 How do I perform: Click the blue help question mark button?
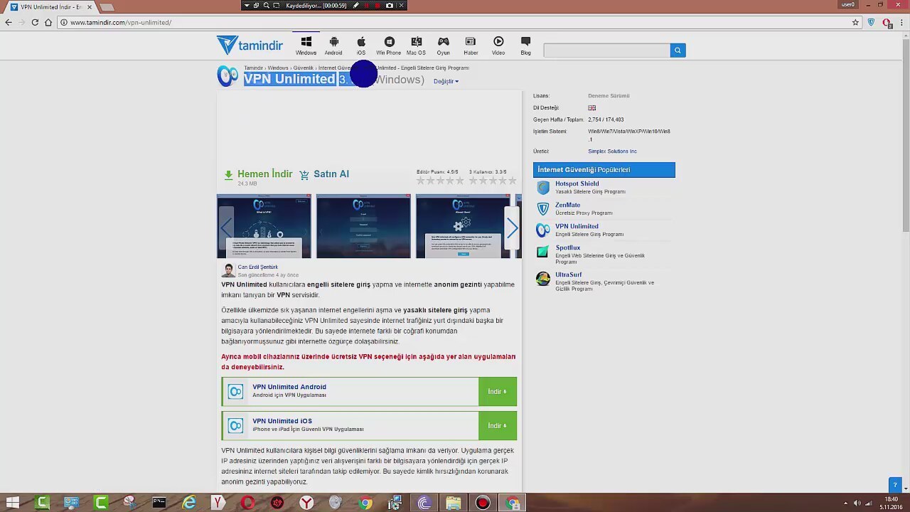tap(895, 484)
